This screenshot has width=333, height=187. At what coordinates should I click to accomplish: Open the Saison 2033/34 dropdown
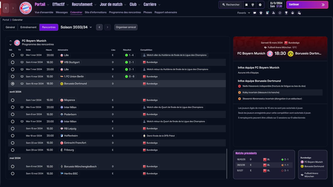pos(76,27)
